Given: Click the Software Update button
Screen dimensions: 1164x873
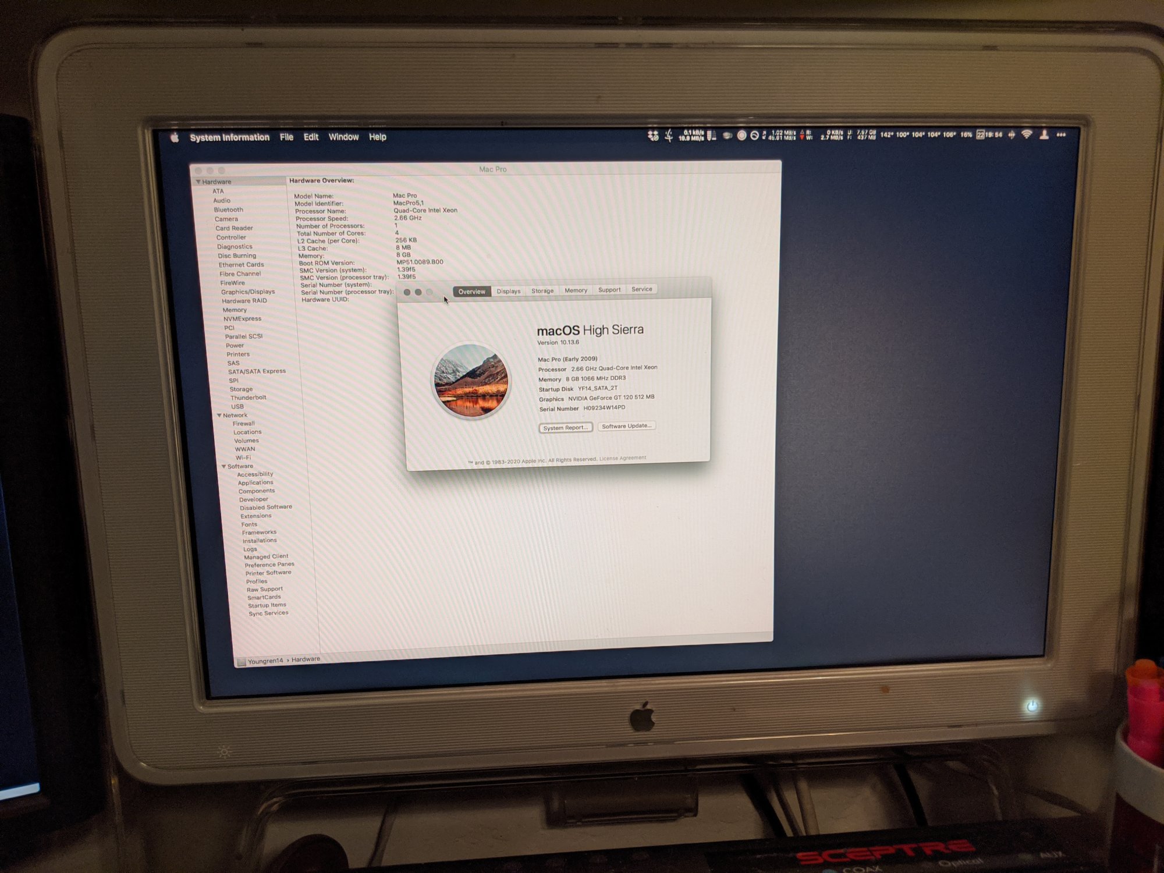Looking at the screenshot, I should tap(626, 426).
